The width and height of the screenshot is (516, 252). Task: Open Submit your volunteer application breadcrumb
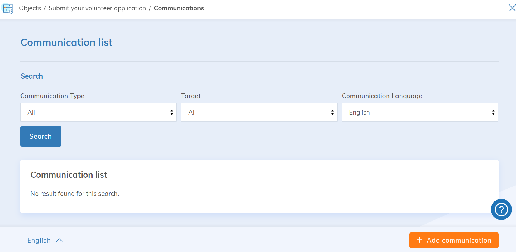click(x=97, y=8)
